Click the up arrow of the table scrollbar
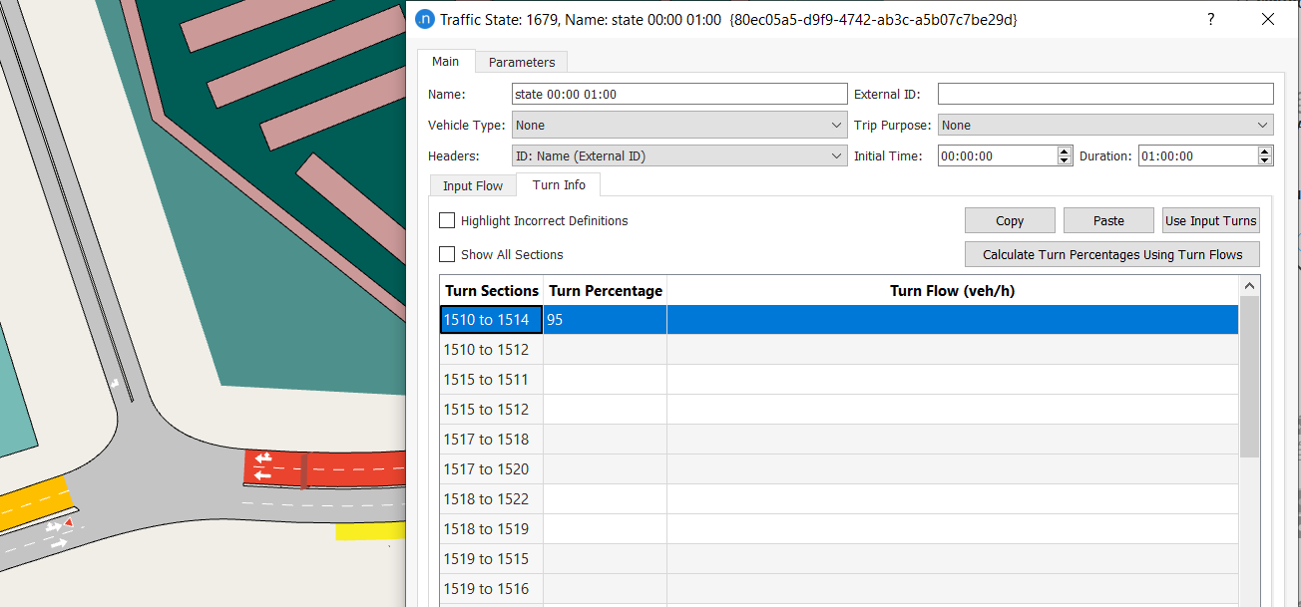This screenshot has width=1301, height=607. click(x=1249, y=286)
